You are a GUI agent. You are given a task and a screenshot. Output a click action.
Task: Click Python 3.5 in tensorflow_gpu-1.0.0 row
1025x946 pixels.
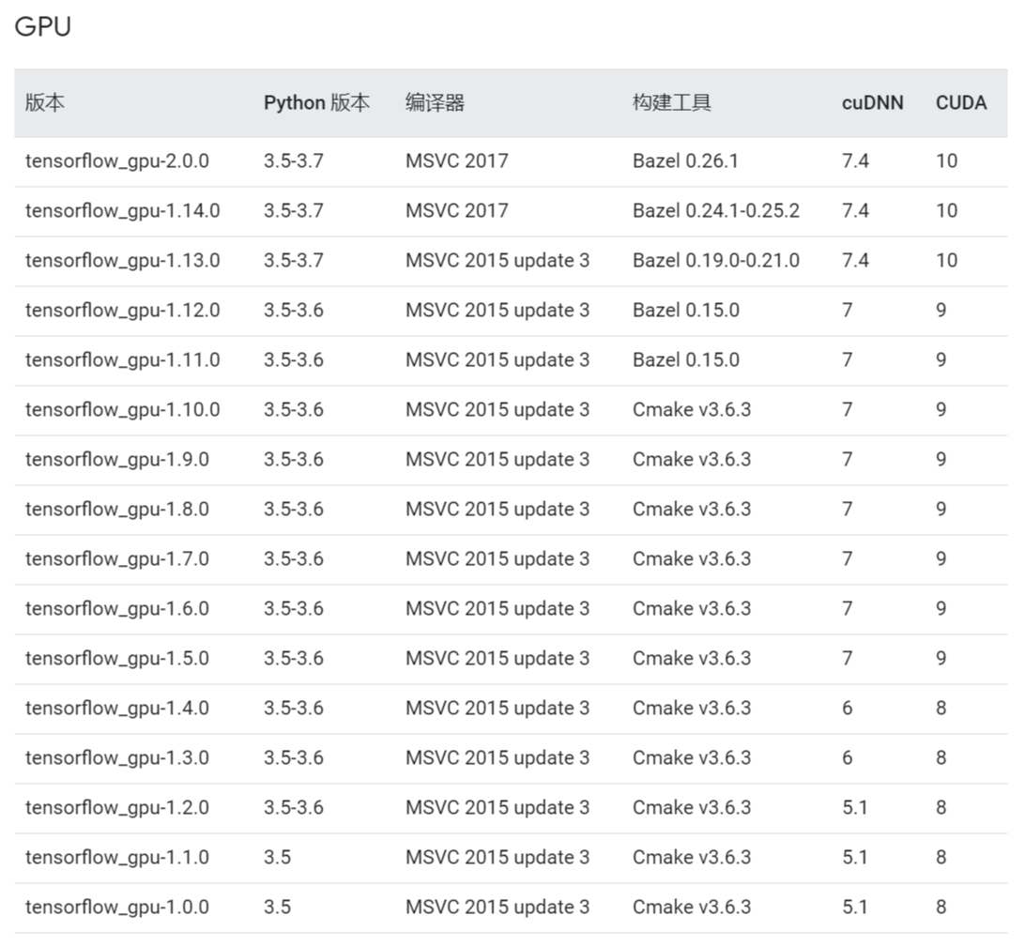pyautogui.click(x=277, y=907)
